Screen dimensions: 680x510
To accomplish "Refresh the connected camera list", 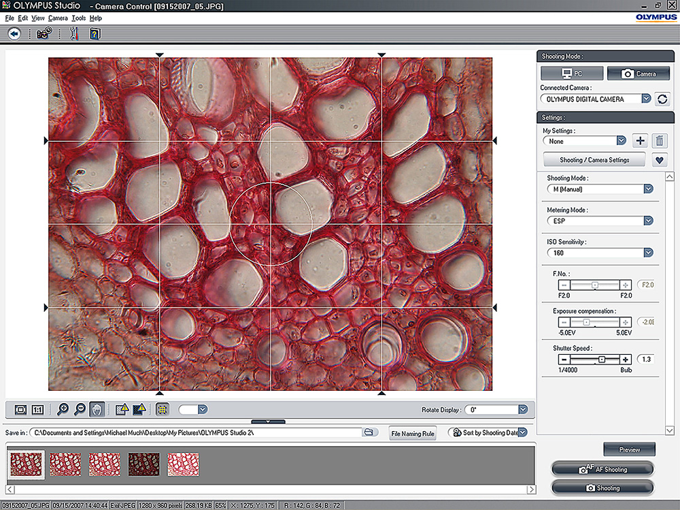I will coord(662,99).
